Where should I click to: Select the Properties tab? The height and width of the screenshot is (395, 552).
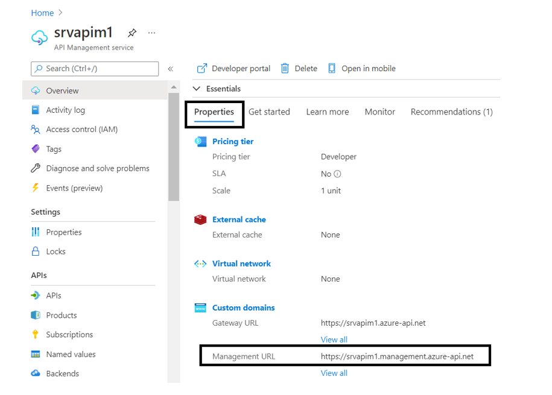tap(214, 112)
